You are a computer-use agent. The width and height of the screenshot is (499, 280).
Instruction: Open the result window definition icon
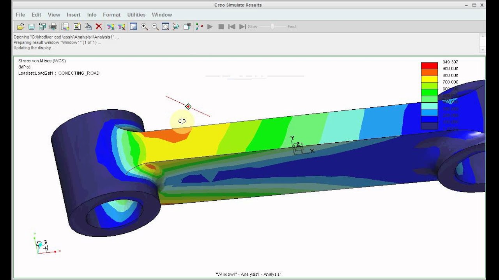[x=65, y=26]
